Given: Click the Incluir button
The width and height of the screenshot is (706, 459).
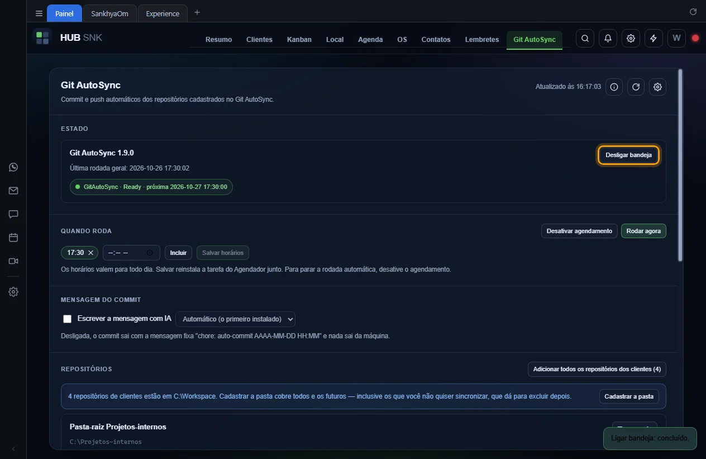Looking at the screenshot, I should 178,253.
